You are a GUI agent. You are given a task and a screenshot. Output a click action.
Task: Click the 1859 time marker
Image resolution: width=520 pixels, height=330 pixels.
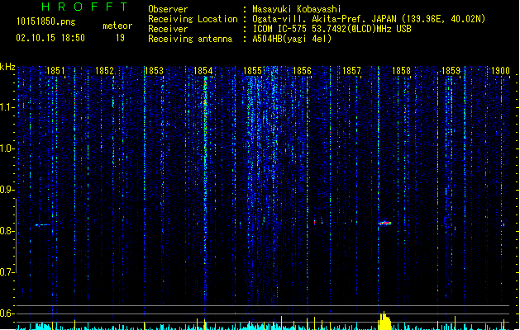click(451, 71)
